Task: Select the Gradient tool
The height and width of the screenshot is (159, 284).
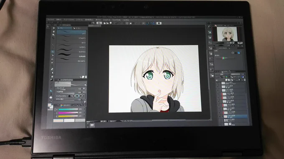Action: (51, 80)
